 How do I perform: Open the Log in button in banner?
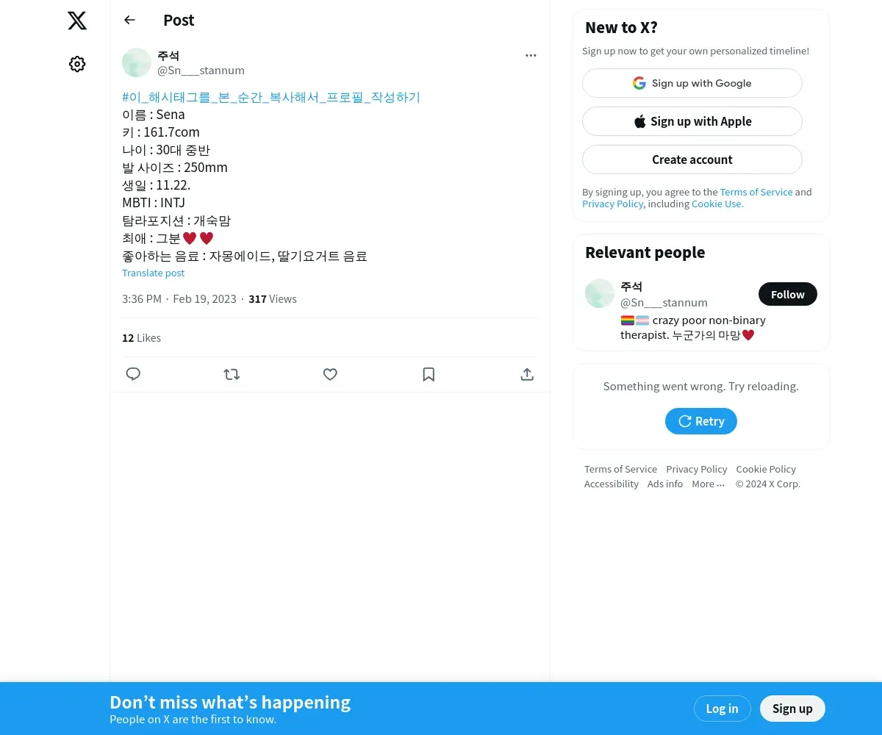[x=722, y=709]
